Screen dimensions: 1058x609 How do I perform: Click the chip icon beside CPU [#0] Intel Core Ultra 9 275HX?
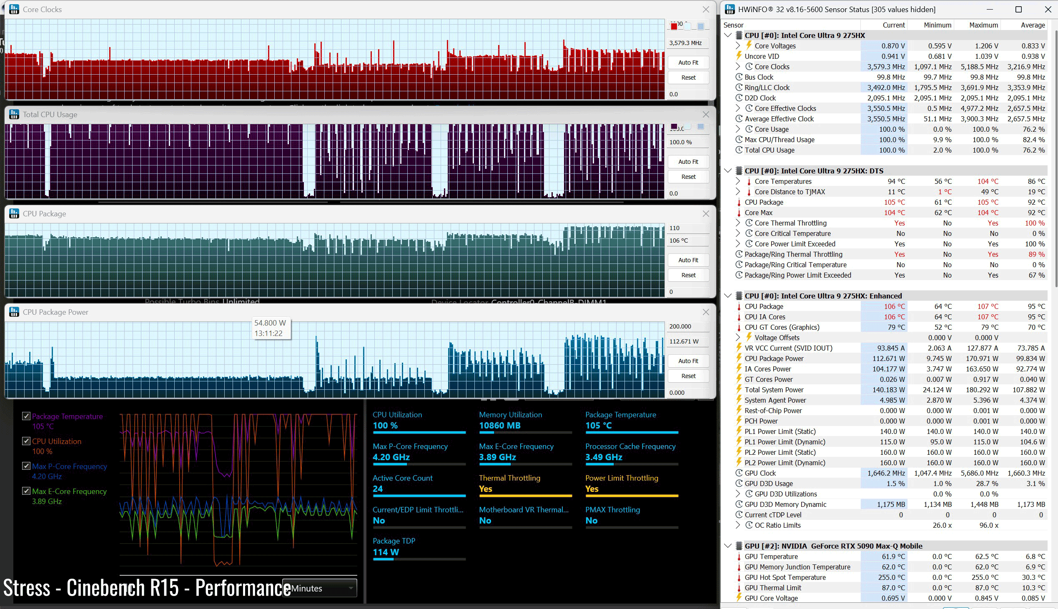pos(739,35)
